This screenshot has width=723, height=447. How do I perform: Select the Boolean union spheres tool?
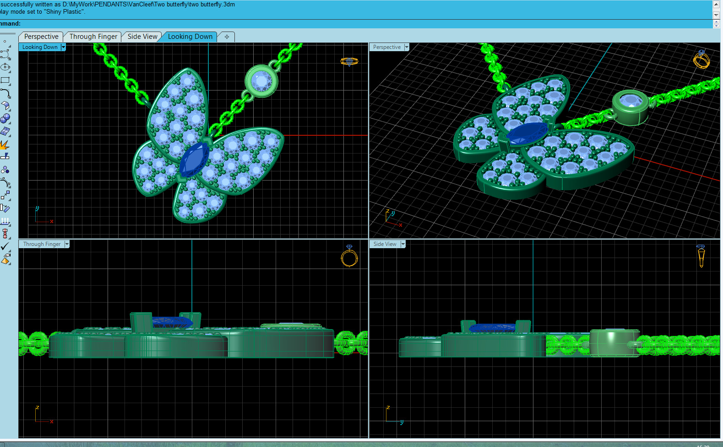coord(5,119)
